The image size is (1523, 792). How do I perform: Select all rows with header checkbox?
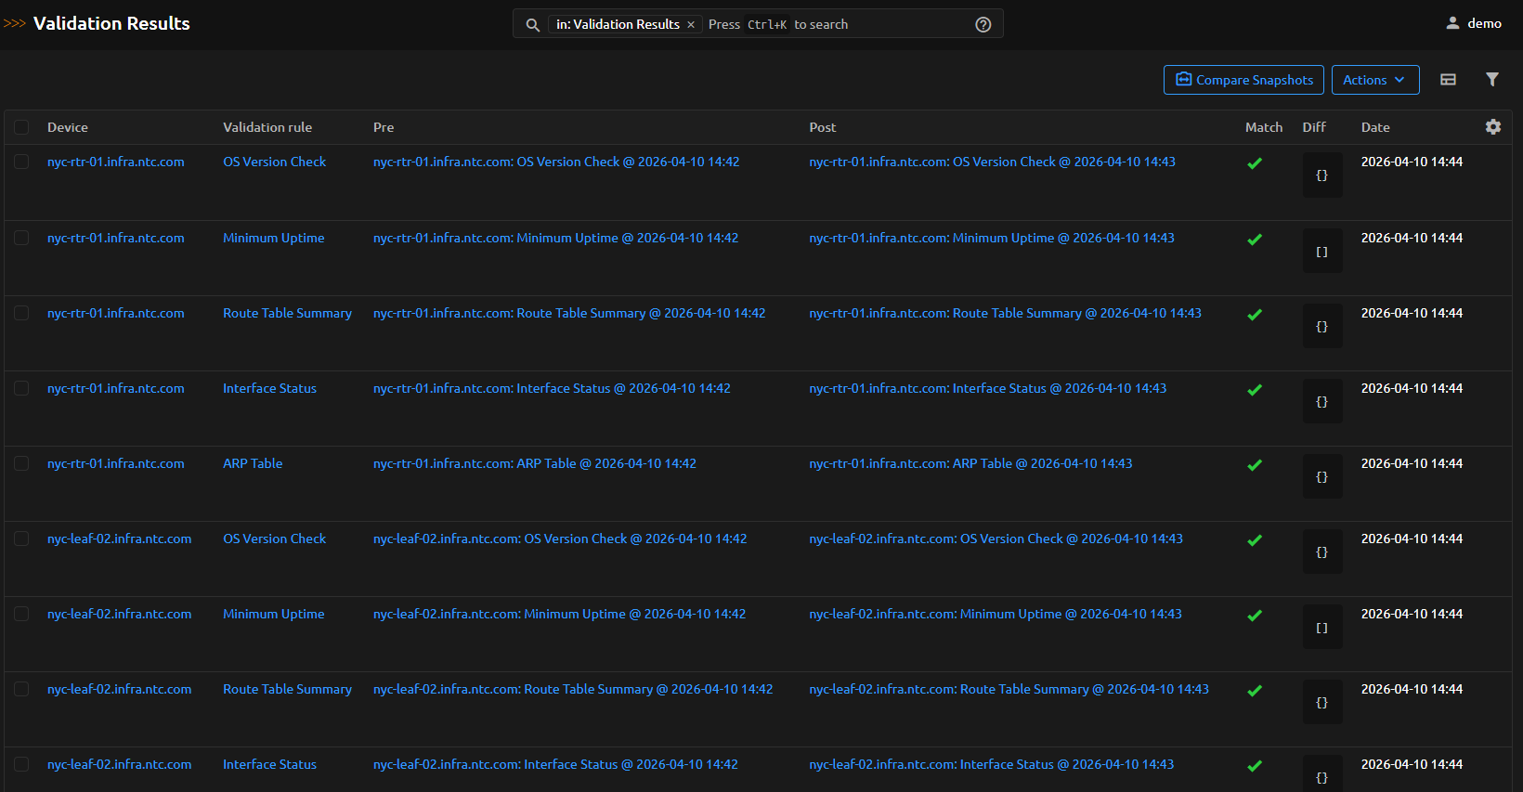coord(21,127)
